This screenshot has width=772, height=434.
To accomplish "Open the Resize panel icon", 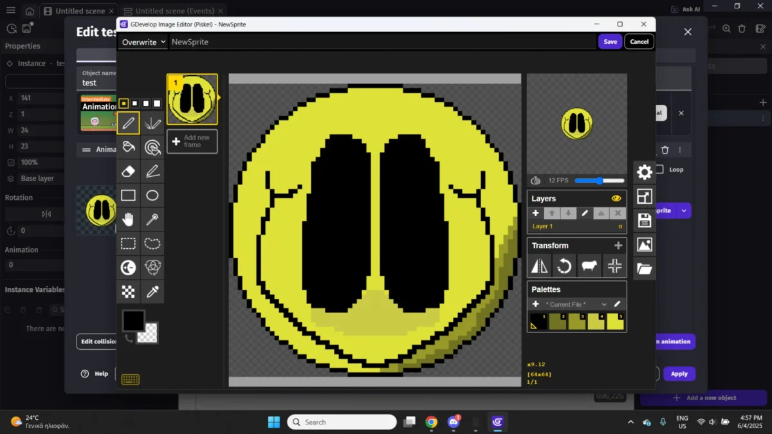I will click(644, 197).
